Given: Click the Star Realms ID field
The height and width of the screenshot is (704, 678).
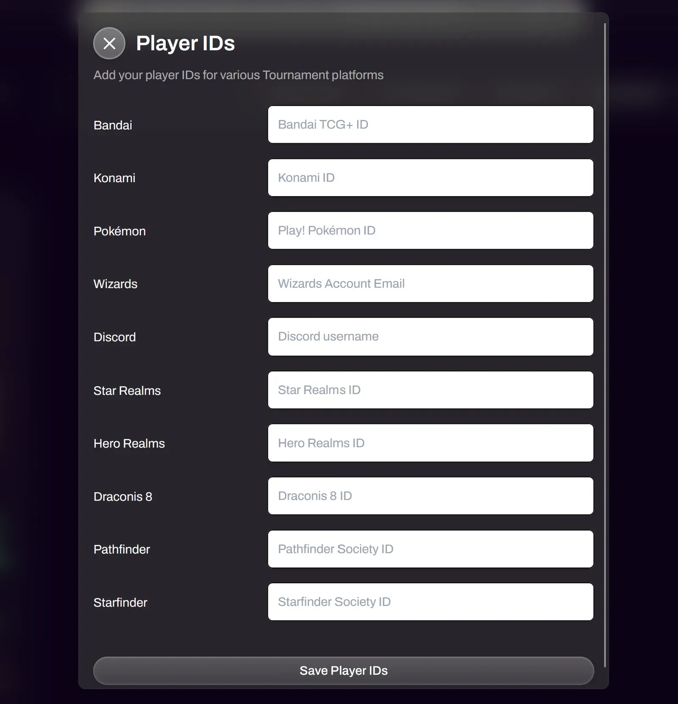Looking at the screenshot, I should tap(431, 390).
